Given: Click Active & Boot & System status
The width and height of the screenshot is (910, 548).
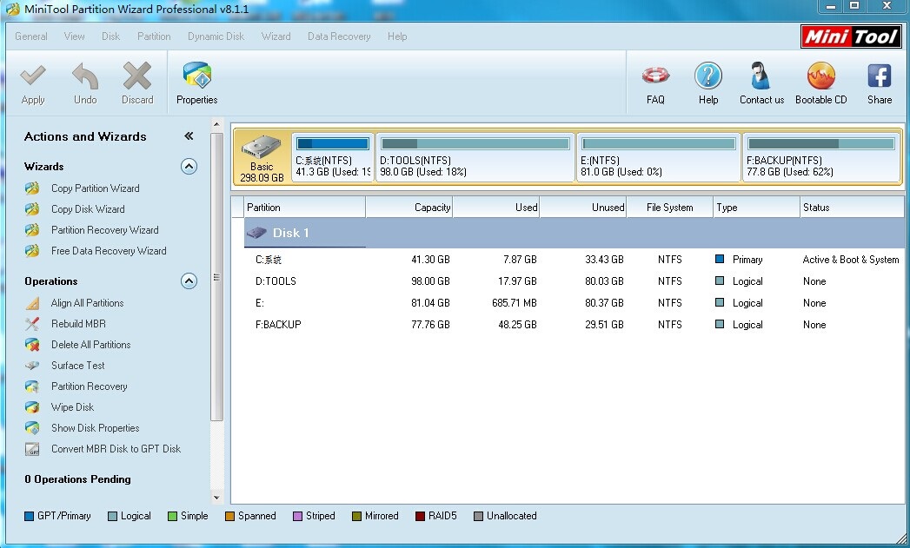Looking at the screenshot, I should tap(851, 260).
